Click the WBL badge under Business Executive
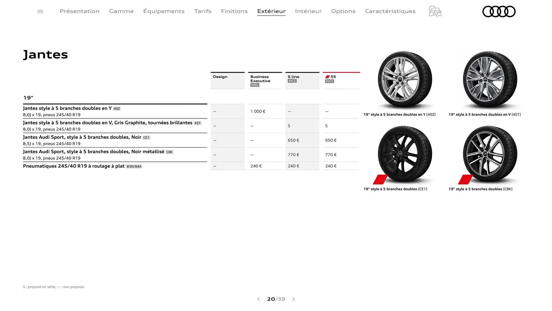 254,85
